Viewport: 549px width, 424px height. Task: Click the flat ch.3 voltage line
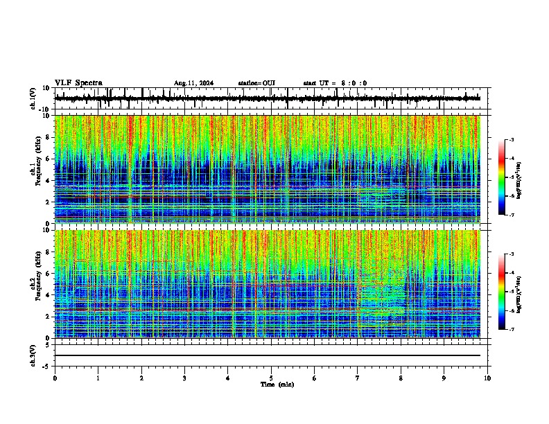tap(268, 355)
